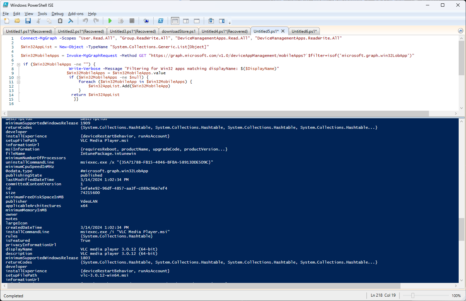Click the 'return $Win32AppList' statement

(96, 95)
